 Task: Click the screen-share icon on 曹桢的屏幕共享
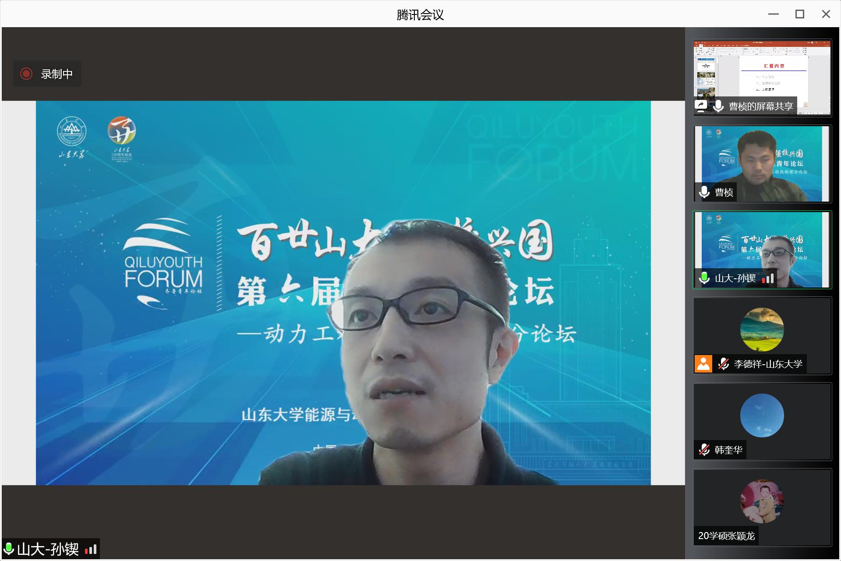701,106
